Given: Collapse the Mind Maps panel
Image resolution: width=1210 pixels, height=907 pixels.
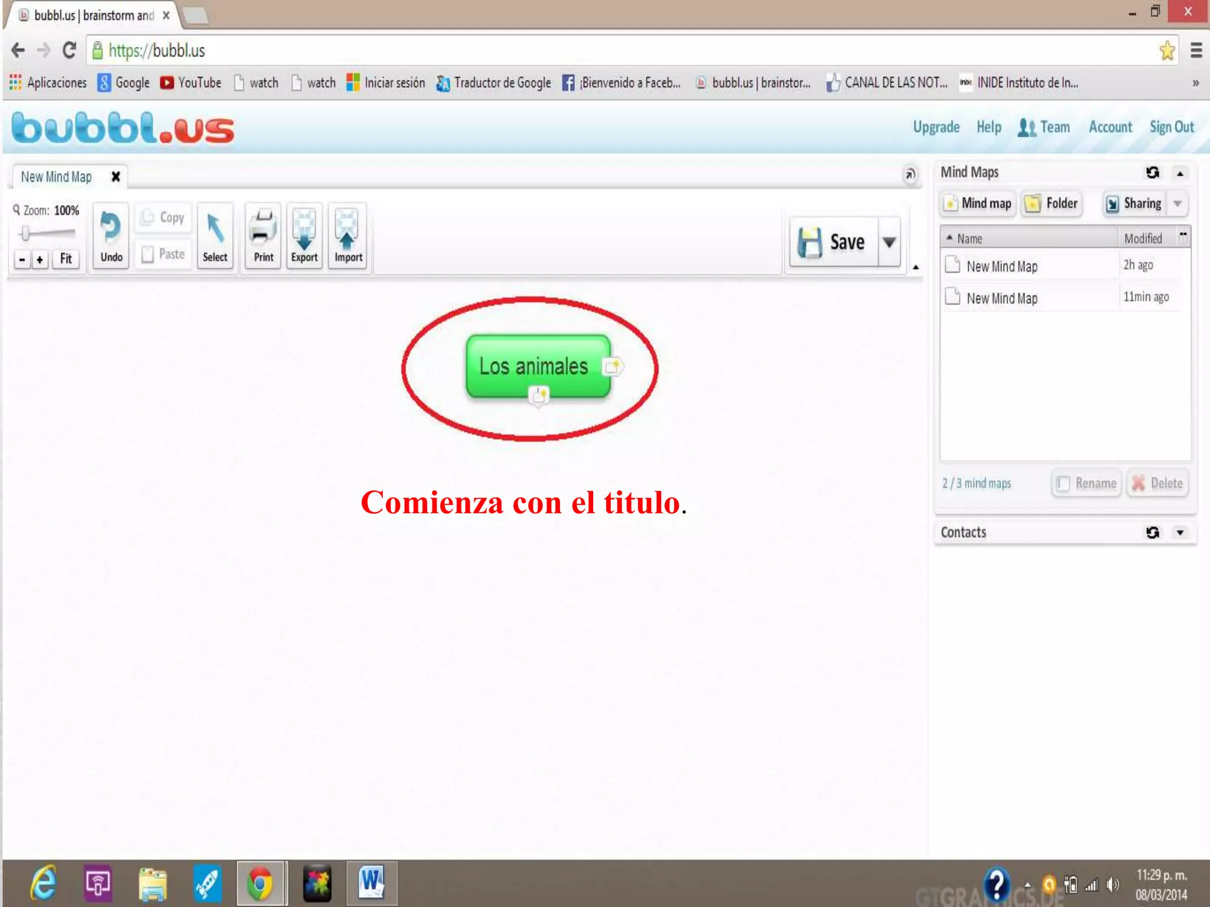Looking at the screenshot, I should pyautogui.click(x=1180, y=174).
